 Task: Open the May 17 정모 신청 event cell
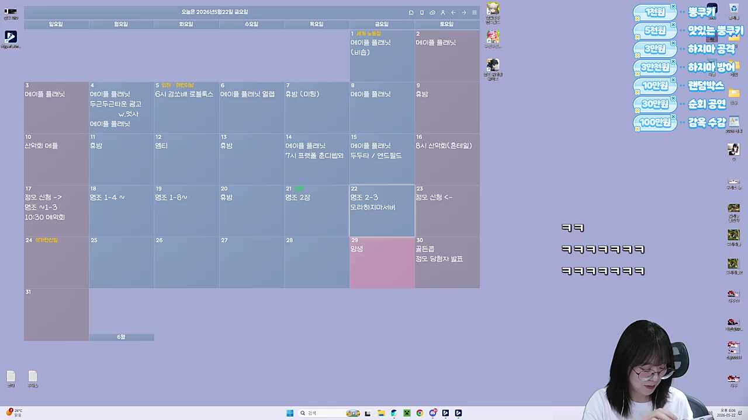coord(56,211)
